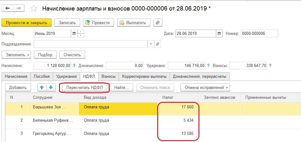Move row down with blue arrow
The height and width of the screenshot is (142, 301).
[50, 88]
